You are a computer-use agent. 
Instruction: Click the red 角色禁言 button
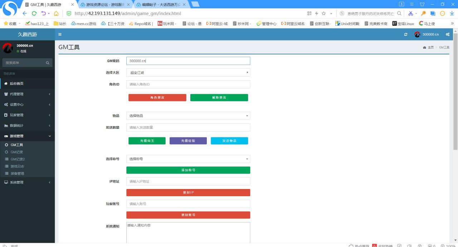pos(157,98)
